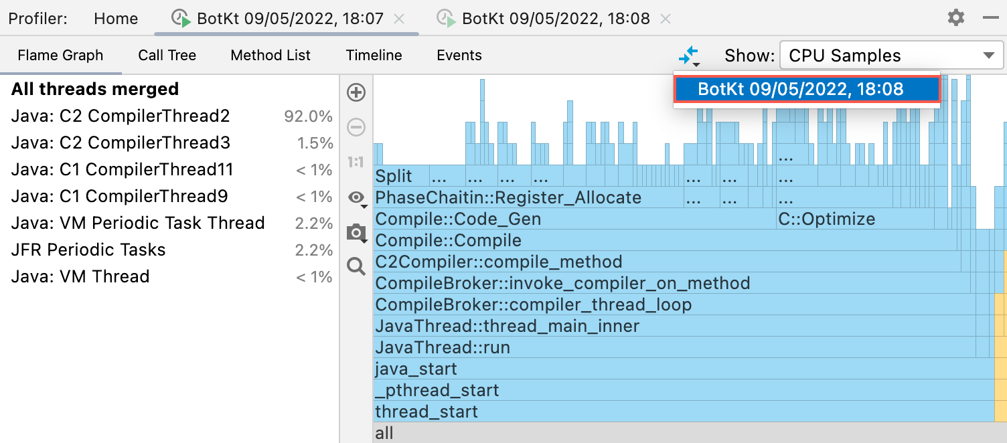The image size is (1007, 443).
Task: Click the JavaThread::run frame
Action: (x=674, y=348)
